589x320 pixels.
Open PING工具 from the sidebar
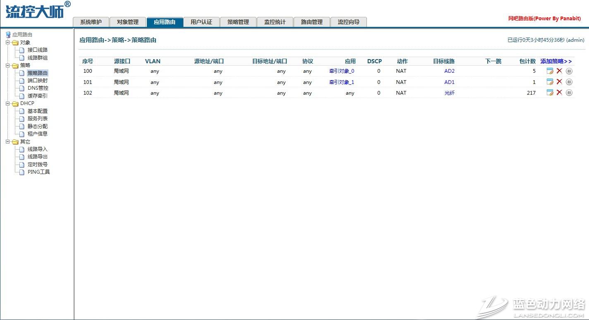(38, 172)
